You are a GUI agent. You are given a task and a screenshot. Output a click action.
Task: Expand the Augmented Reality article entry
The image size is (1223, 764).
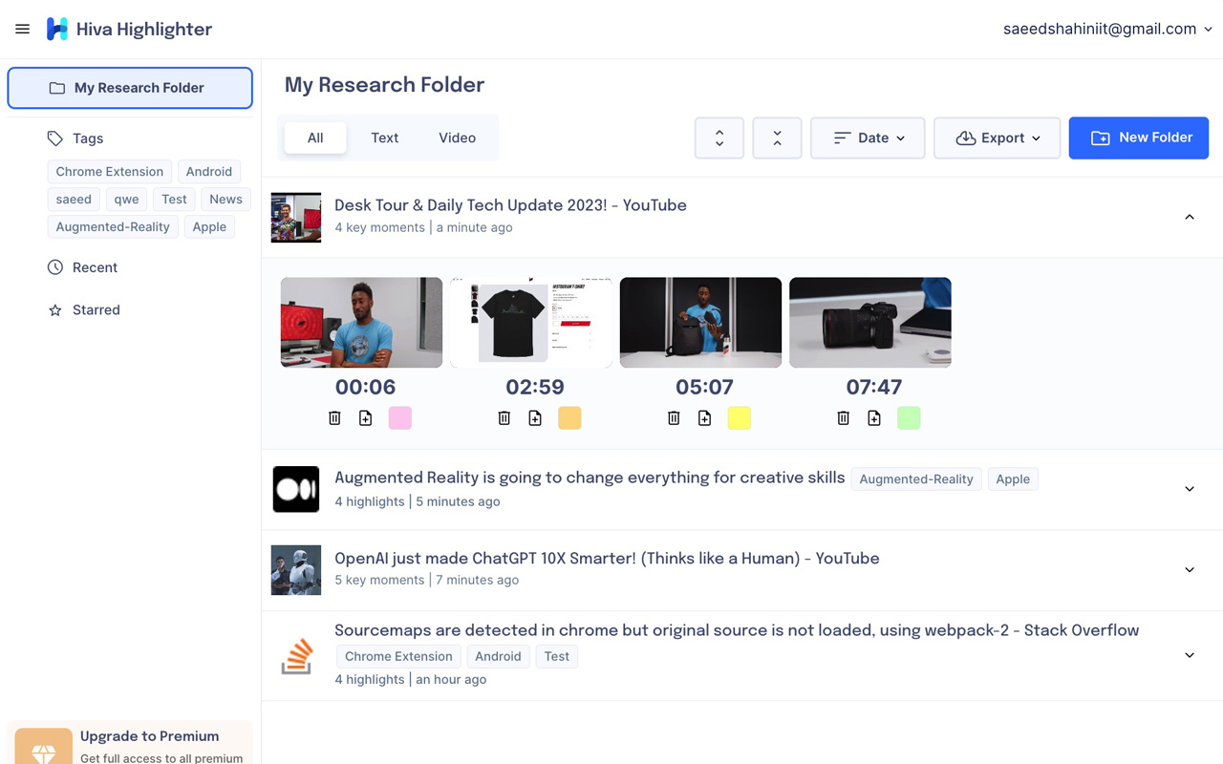click(1190, 489)
